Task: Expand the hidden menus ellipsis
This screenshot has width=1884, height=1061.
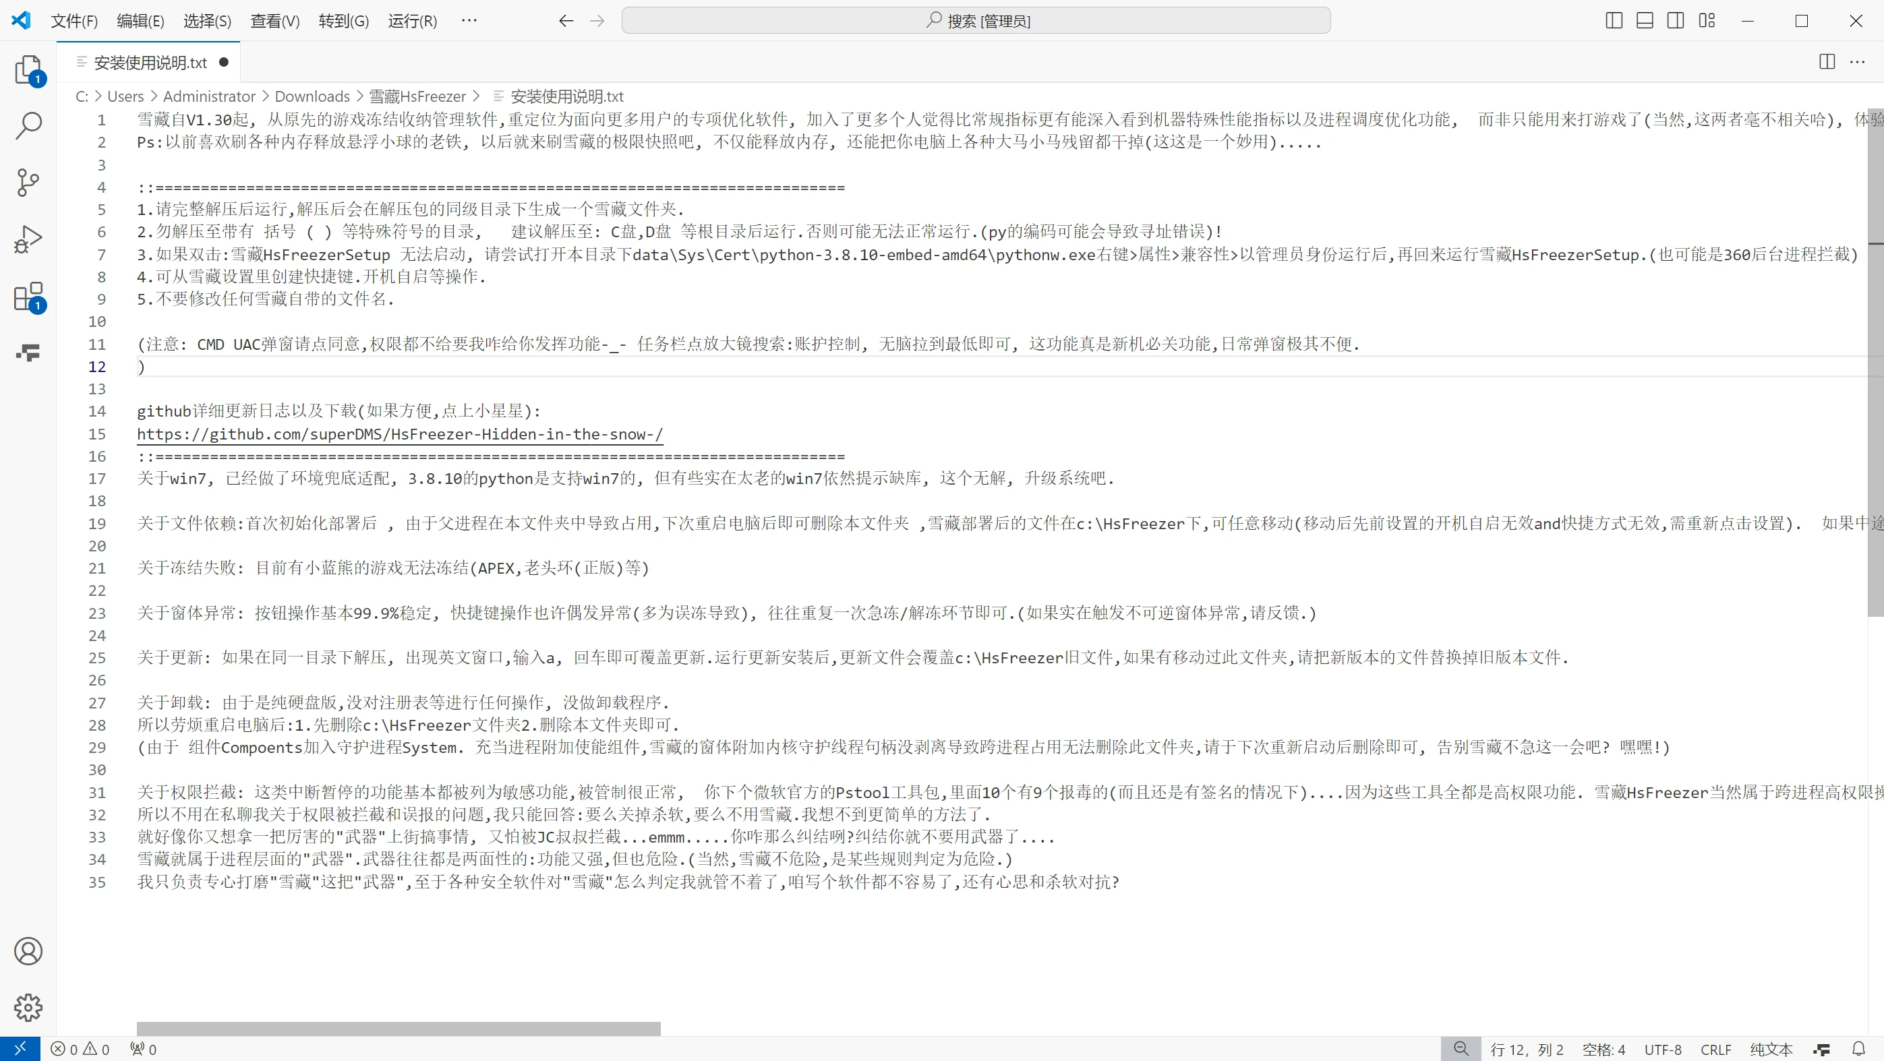Action: coord(469,20)
